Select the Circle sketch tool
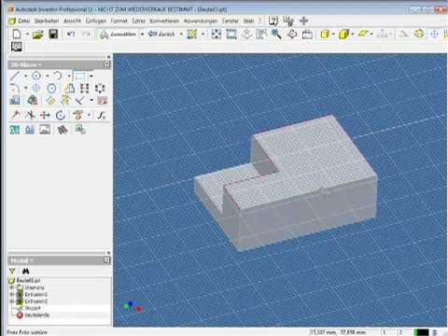Viewport: 448px width, 336px height. click(x=36, y=76)
